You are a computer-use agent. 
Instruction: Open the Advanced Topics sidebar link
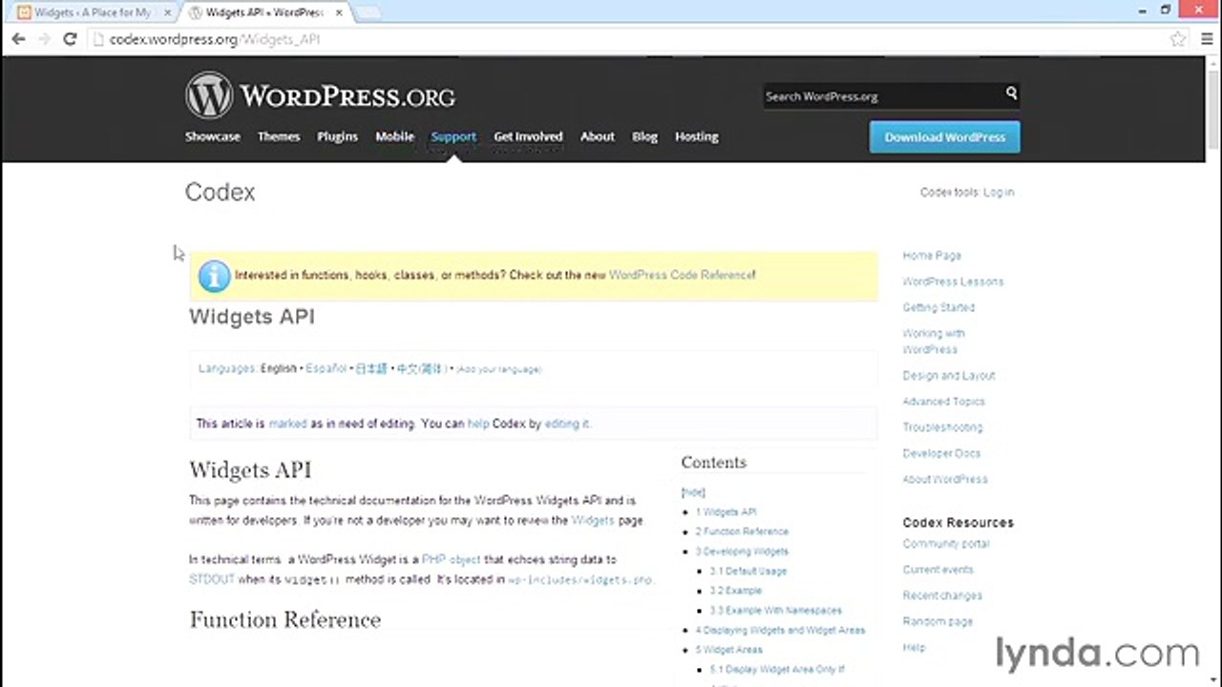pos(943,402)
